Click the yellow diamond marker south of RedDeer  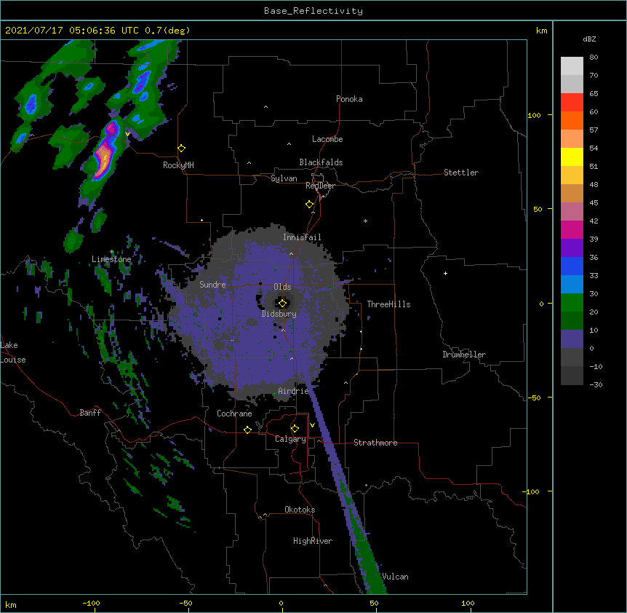[x=310, y=205]
